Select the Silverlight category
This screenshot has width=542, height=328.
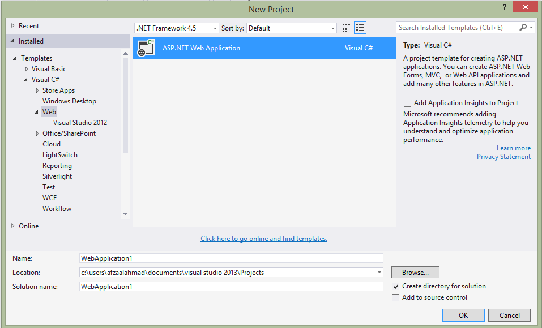click(57, 176)
